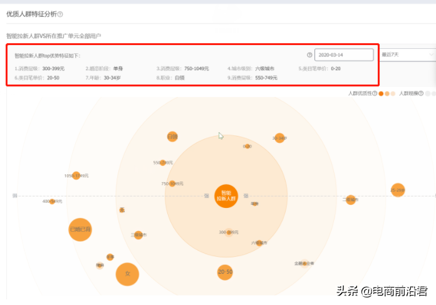
Task: Click help icon next to 人群优质性
Action: point(375,93)
